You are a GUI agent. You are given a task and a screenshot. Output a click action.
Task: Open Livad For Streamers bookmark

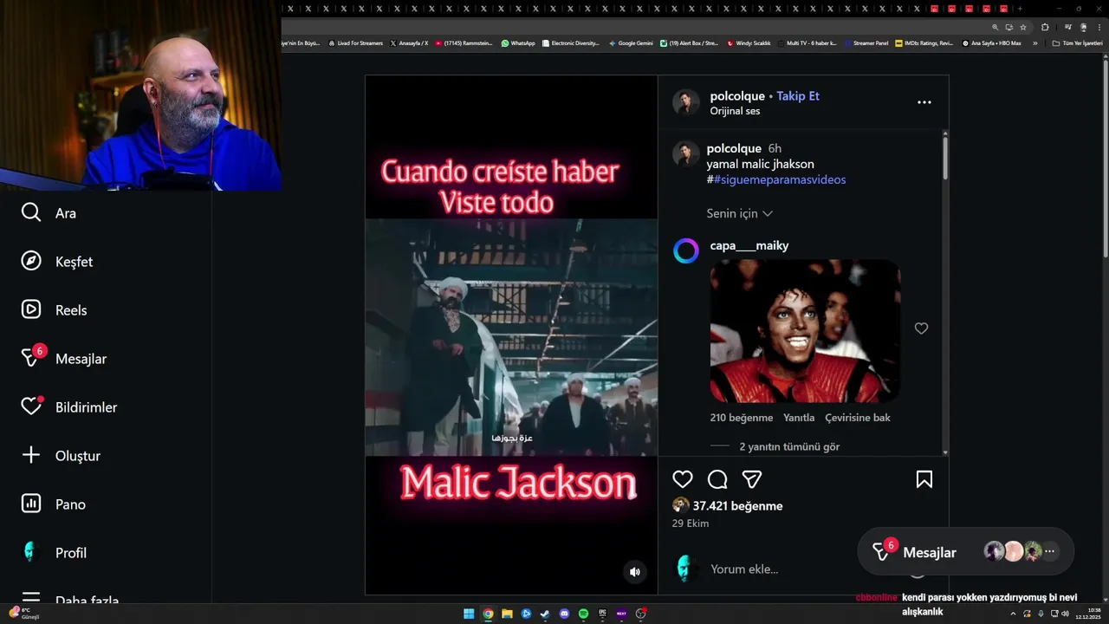[x=356, y=43]
